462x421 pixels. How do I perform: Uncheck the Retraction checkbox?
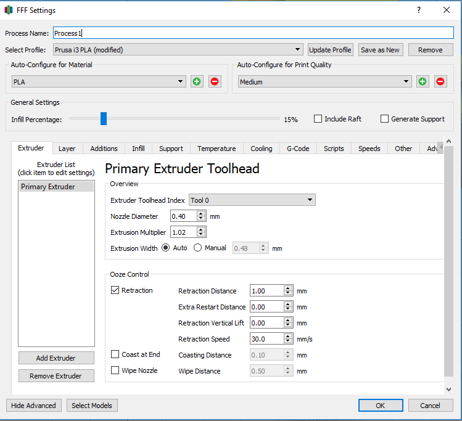pos(115,290)
